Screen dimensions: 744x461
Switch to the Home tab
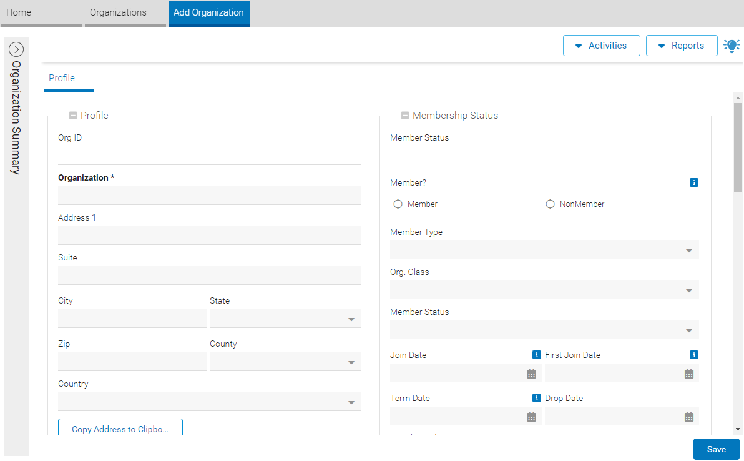pyautogui.click(x=41, y=13)
